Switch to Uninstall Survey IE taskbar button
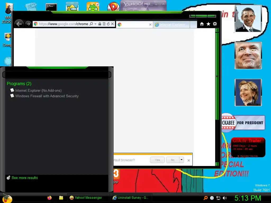The image size is (271, 203). [x=131, y=198]
